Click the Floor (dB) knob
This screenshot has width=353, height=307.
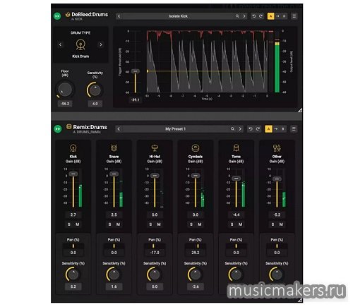click(65, 90)
